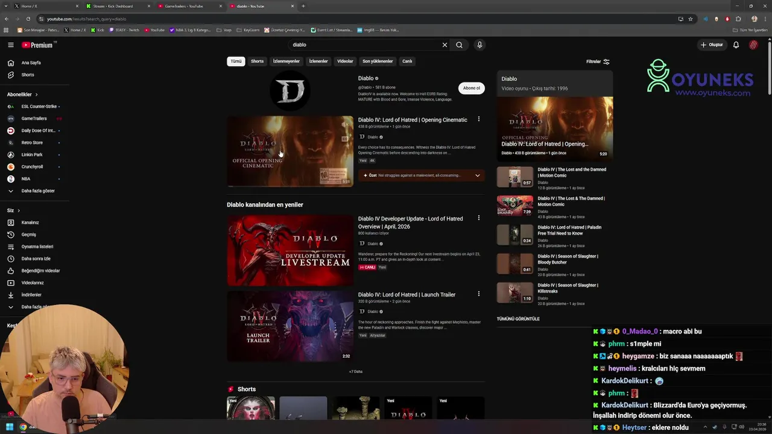Open options menu for Developer Update video
The width and height of the screenshot is (772, 434).
(x=479, y=218)
